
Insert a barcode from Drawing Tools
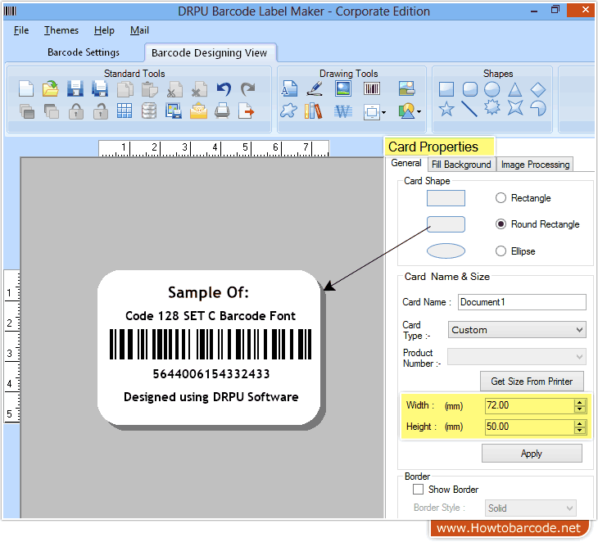tap(371, 88)
